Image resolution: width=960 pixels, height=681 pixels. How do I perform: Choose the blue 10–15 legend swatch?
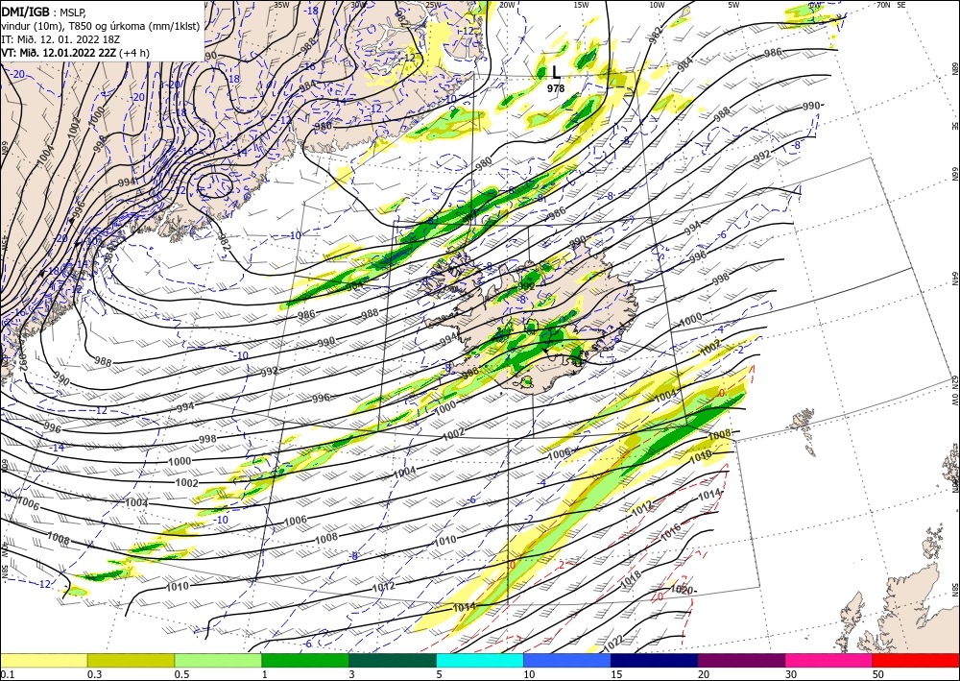pos(567,660)
